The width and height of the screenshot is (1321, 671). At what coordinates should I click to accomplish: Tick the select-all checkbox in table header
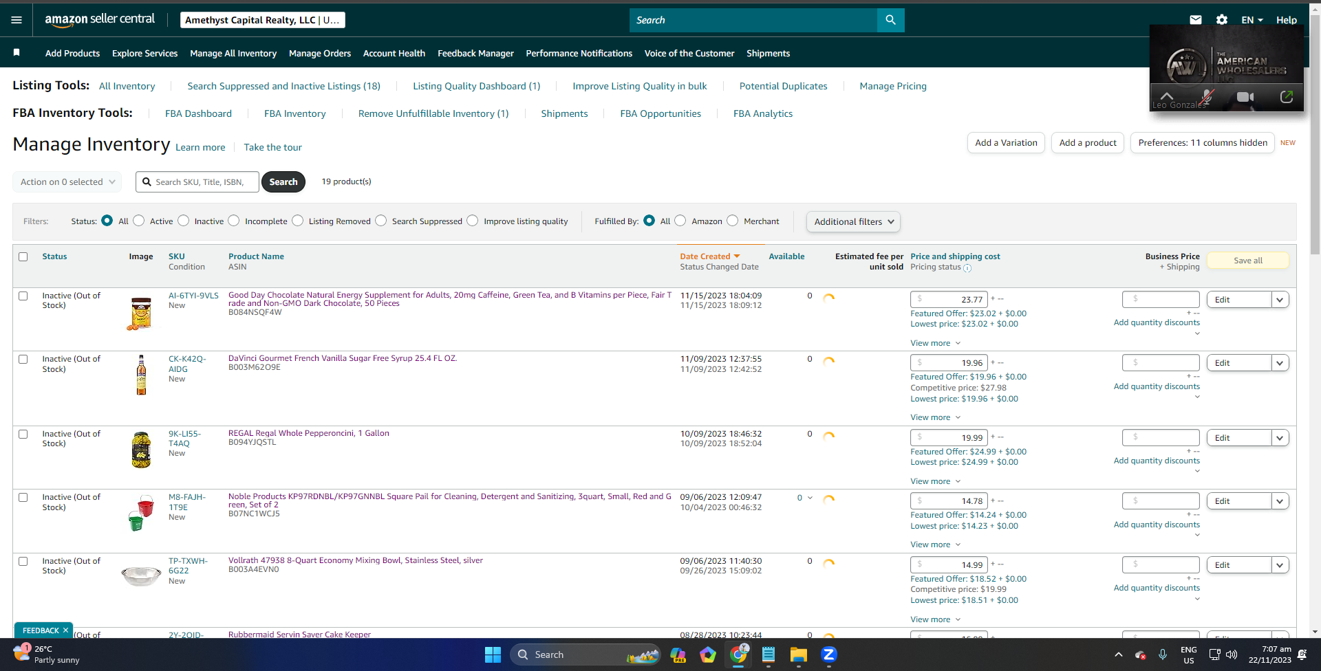(23, 256)
